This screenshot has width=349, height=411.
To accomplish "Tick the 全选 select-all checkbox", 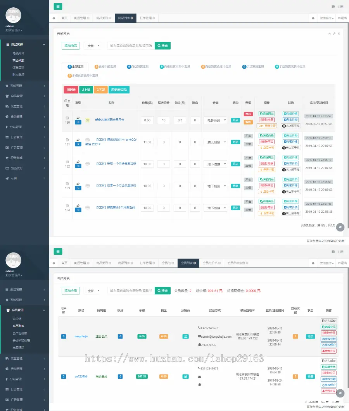I will [66, 101].
